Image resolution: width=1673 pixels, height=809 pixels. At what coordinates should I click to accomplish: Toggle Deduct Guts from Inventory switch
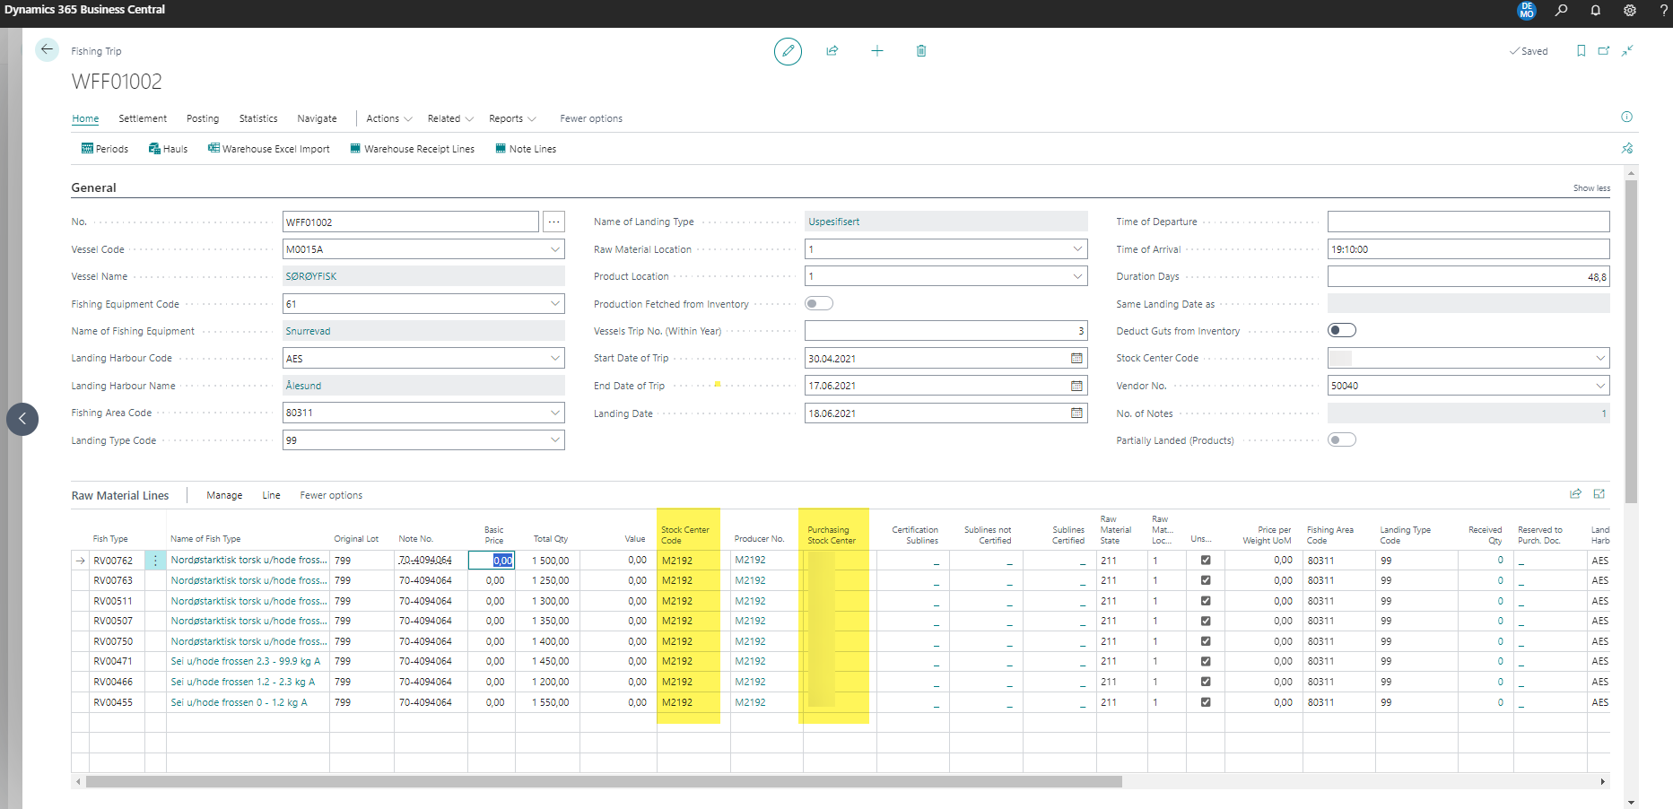(x=1341, y=331)
